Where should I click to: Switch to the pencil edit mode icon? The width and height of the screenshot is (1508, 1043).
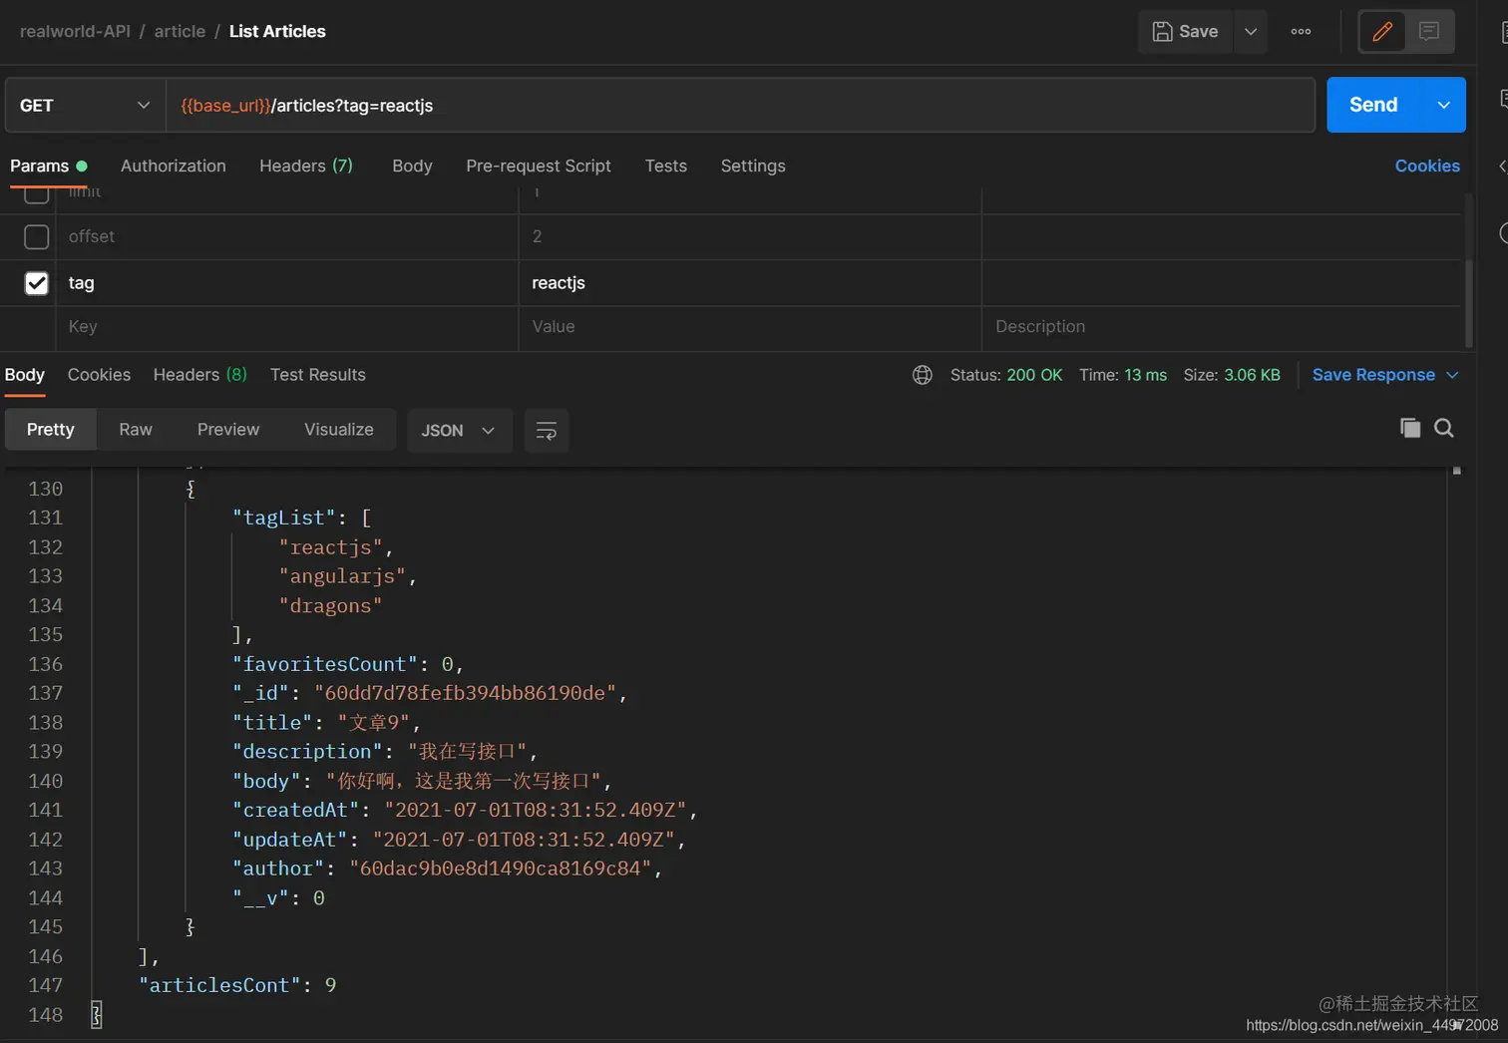click(1382, 32)
